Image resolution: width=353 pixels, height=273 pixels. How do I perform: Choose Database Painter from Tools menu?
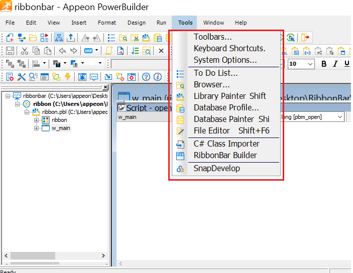(226, 119)
